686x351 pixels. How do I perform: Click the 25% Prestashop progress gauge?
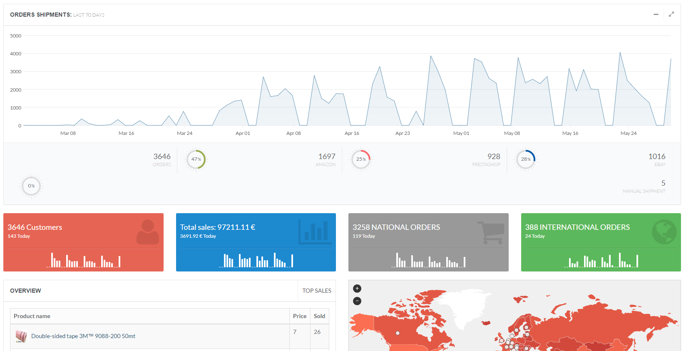[x=361, y=159]
